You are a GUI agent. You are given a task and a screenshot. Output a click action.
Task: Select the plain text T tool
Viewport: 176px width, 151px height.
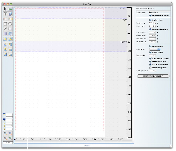point(5,14)
